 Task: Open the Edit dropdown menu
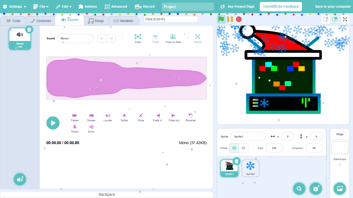64,7
